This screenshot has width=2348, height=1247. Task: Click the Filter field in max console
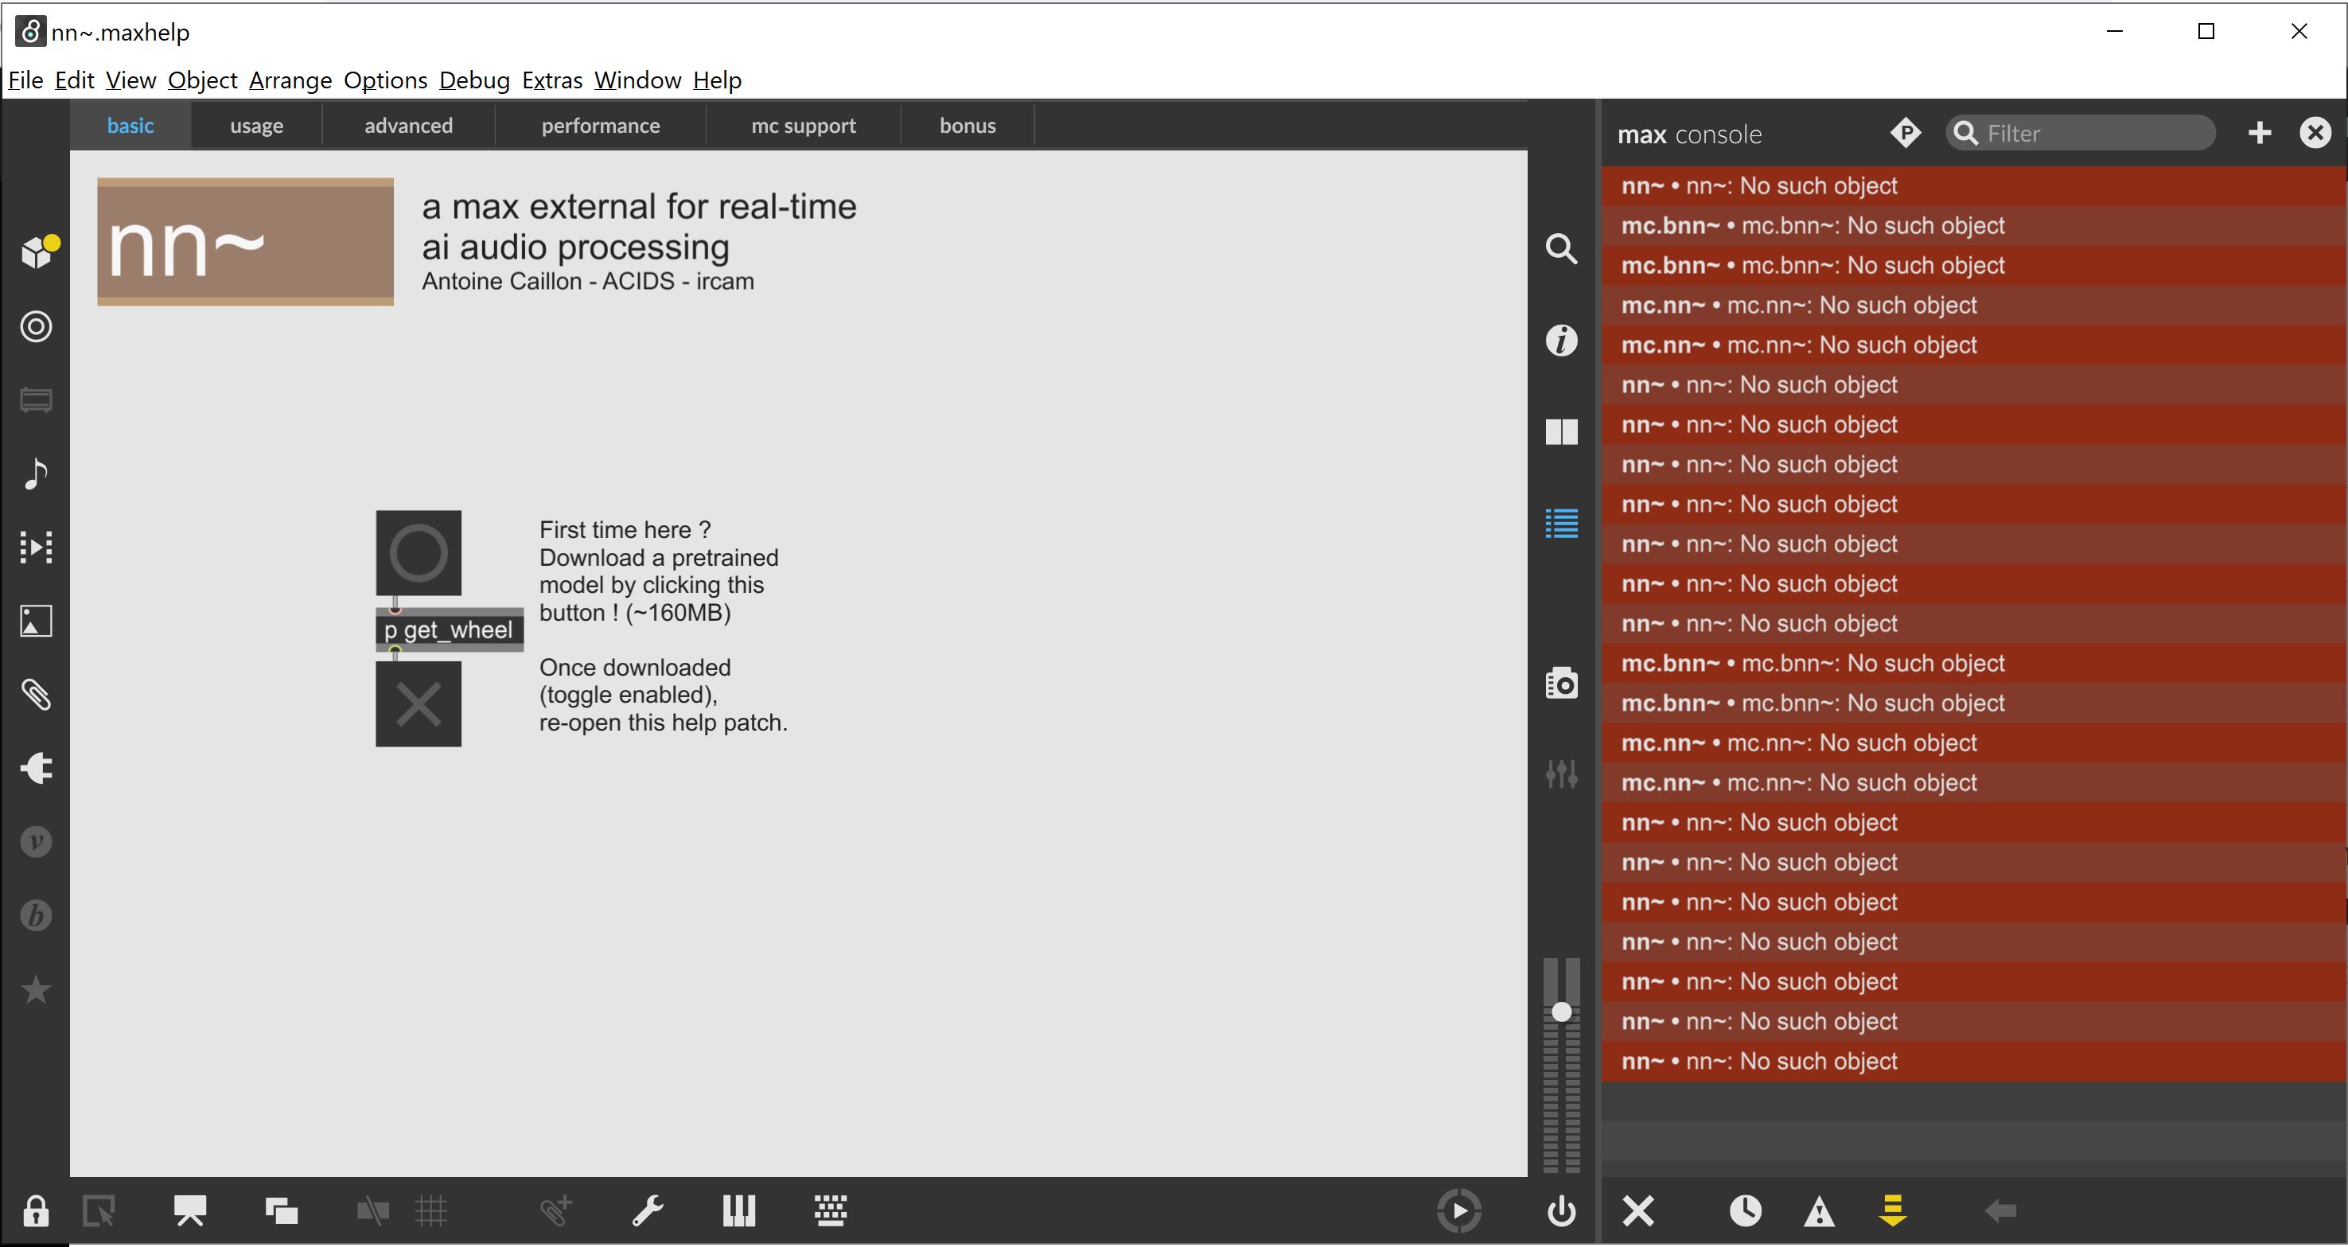click(x=2081, y=133)
